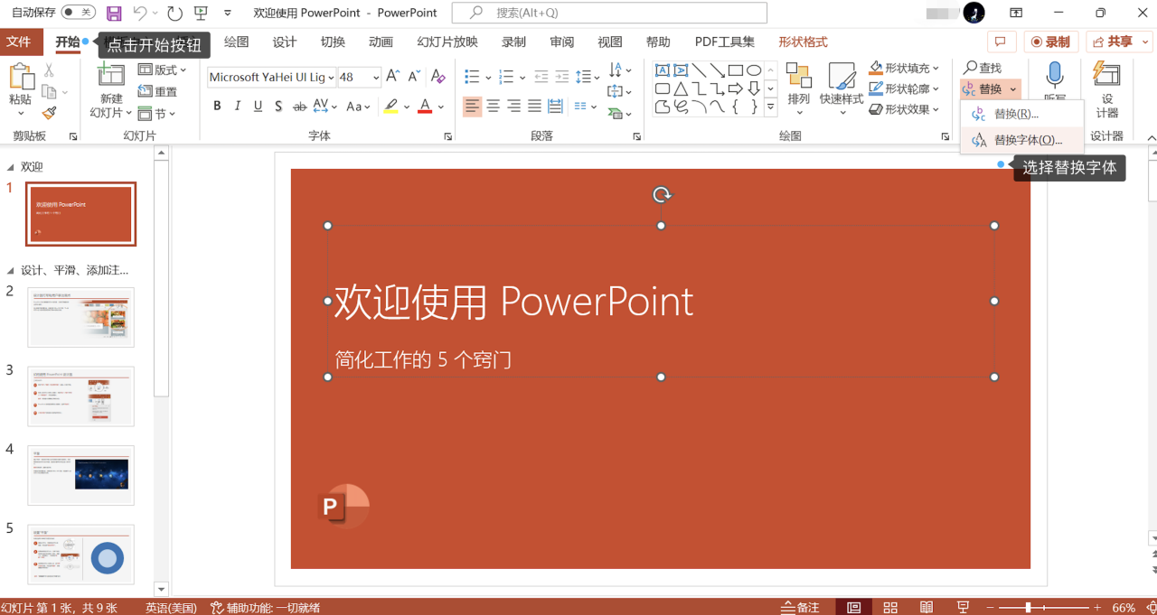This screenshot has width=1157, height=615.
Task: Select the right arrow shape in gallery
Action: pos(736,89)
